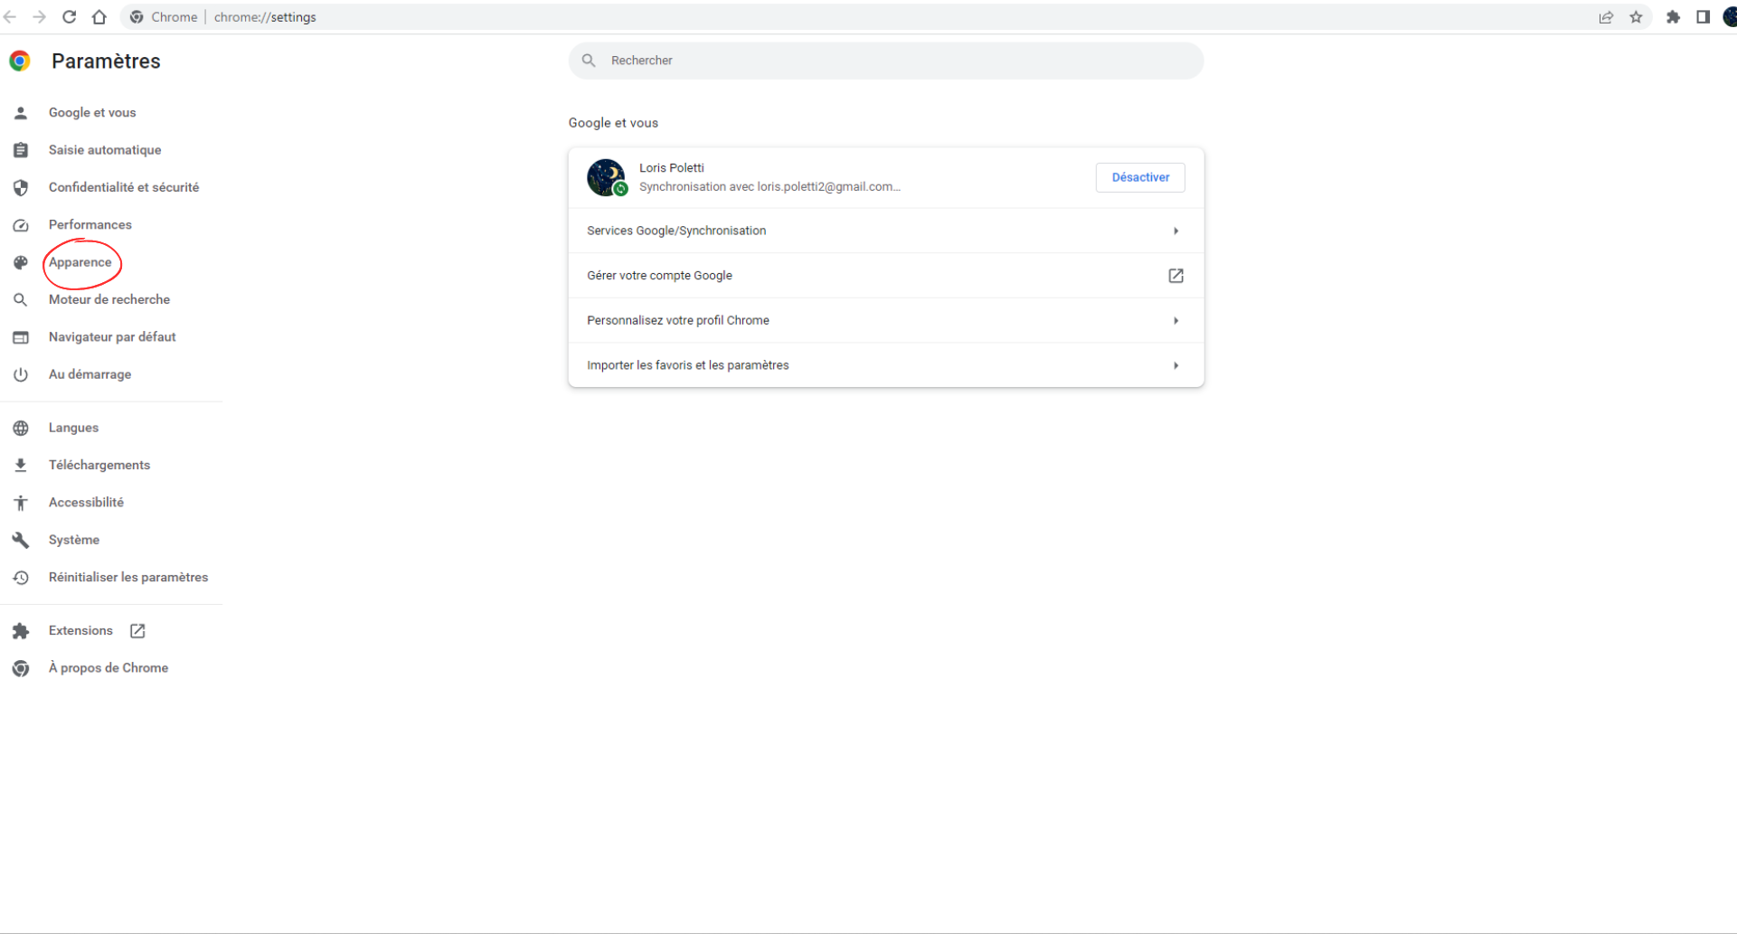Image resolution: width=1737 pixels, height=934 pixels.
Task: Open Extensions page link
Action: click(80, 630)
